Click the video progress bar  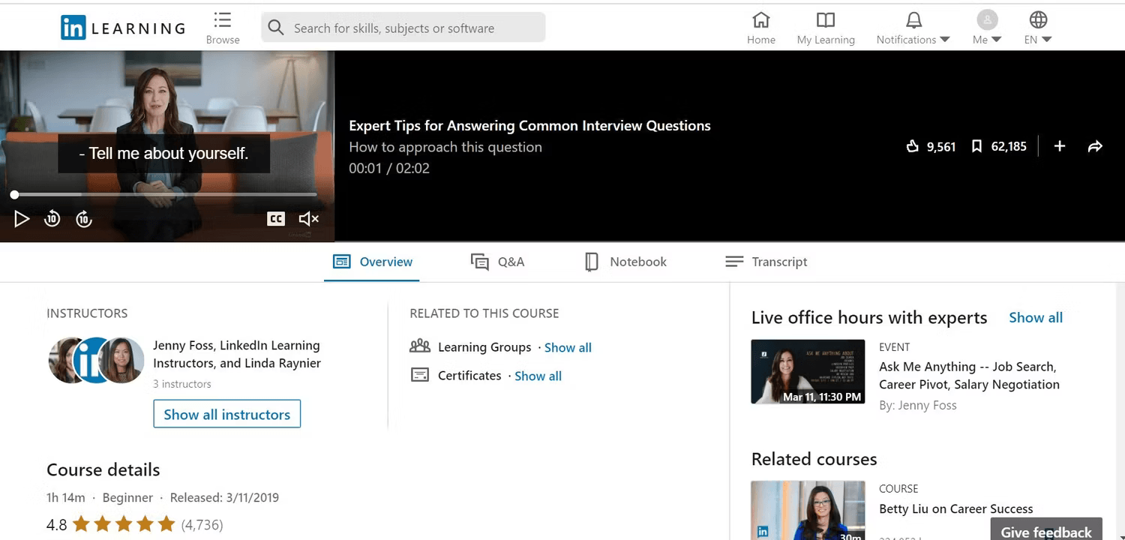click(x=165, y=194)
